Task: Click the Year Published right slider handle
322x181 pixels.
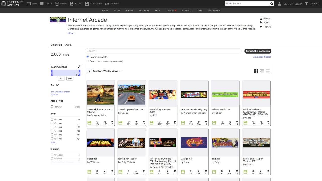Action: [79, 73]
